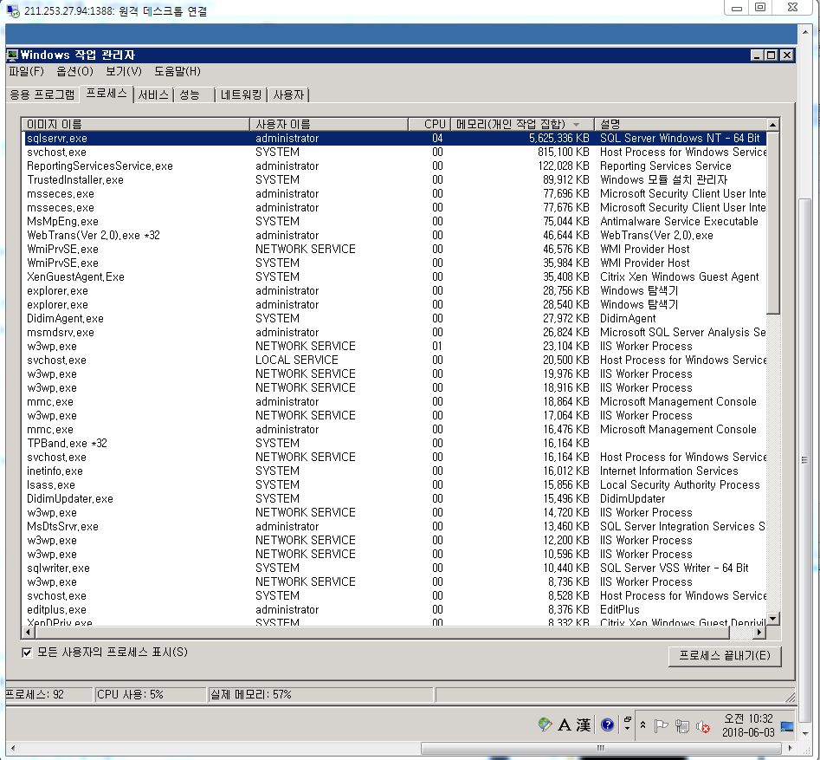Viewport: 820px width, 760px height.
Task: Open the 도움말(H) menu
Action: (178, 71)
